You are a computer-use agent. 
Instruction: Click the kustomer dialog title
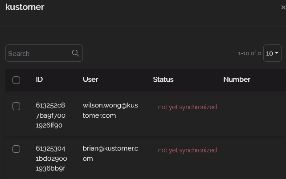click(x=25, y=7)
